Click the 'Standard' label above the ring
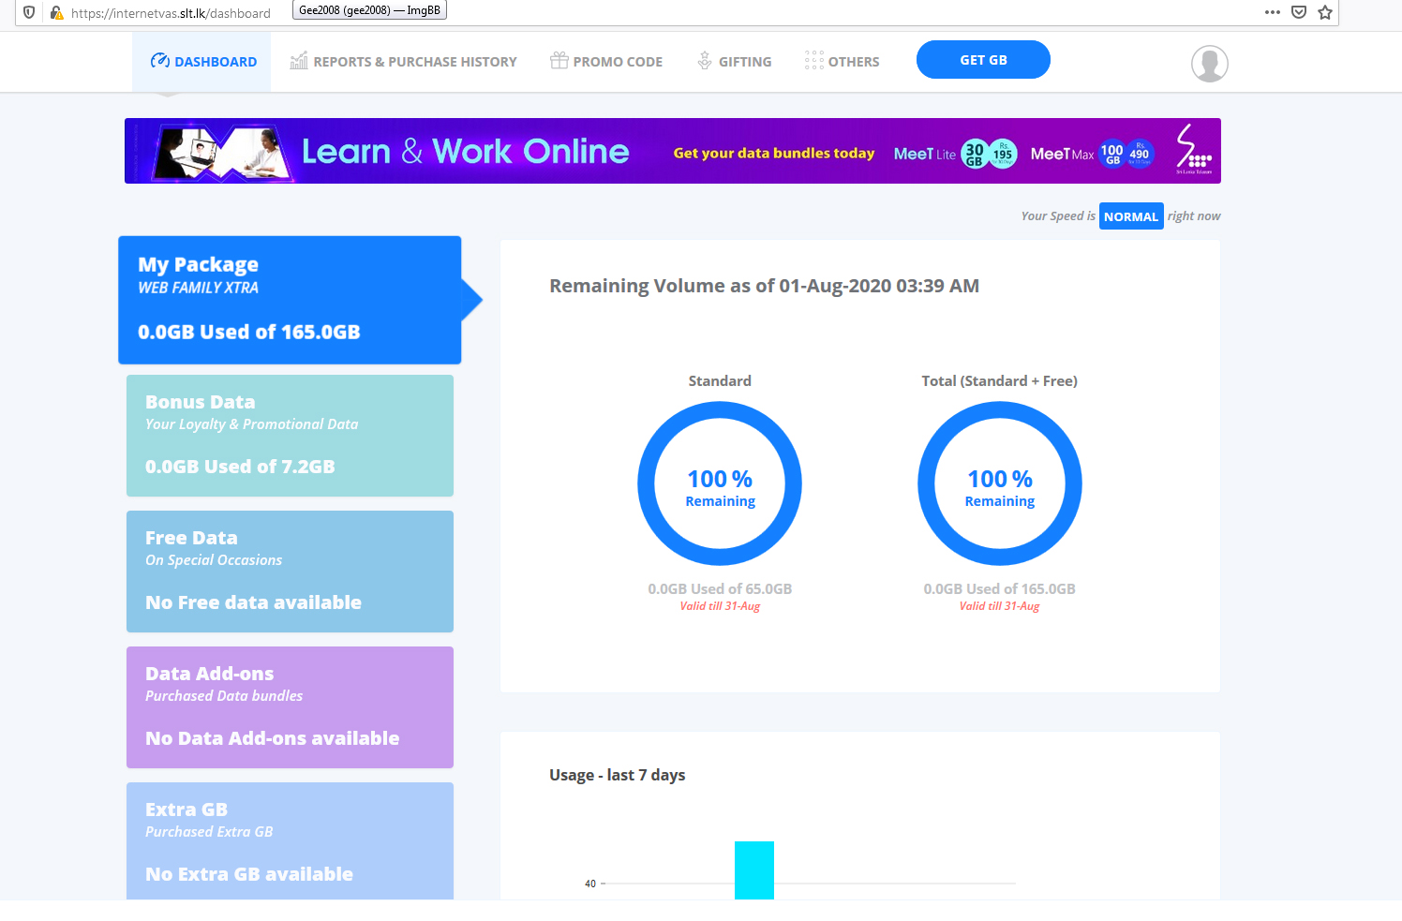The height and width of the screenshot is (921, 1402). point(720,380)
